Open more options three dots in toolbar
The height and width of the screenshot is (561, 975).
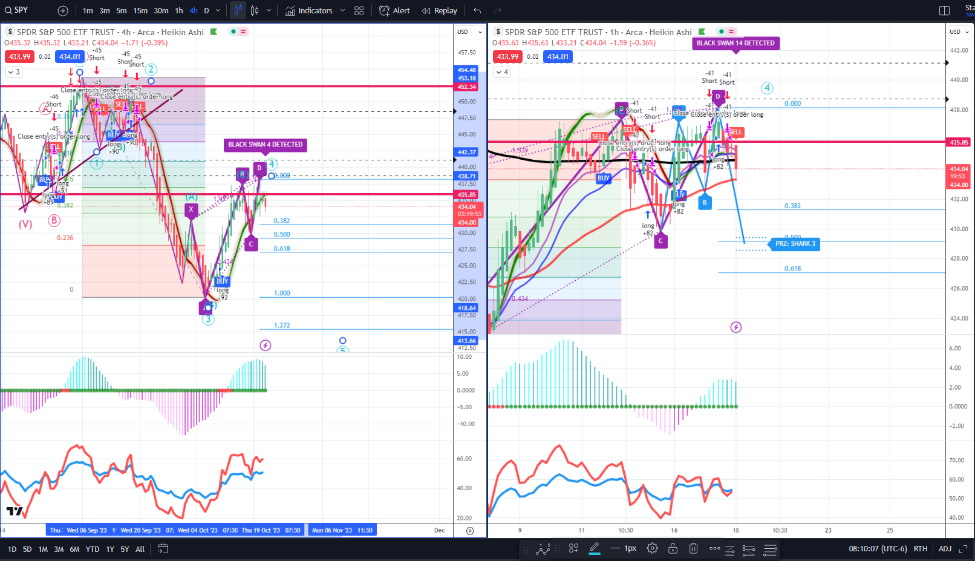pos(715,549)
